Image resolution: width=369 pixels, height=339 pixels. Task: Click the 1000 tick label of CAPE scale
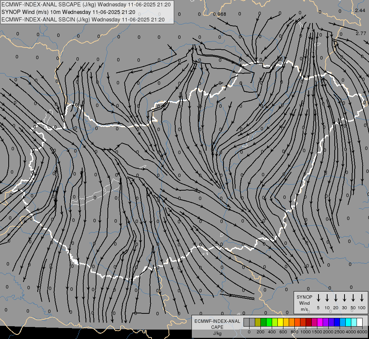(306, 332)
